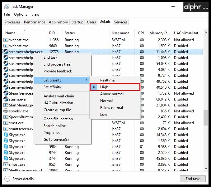Sort by the CPU column header
The image size is (211, 187).
141,33
